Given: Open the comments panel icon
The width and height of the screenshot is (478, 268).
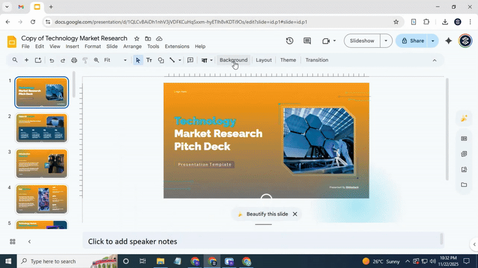Looking at the screenshot, I should [307, 41].
